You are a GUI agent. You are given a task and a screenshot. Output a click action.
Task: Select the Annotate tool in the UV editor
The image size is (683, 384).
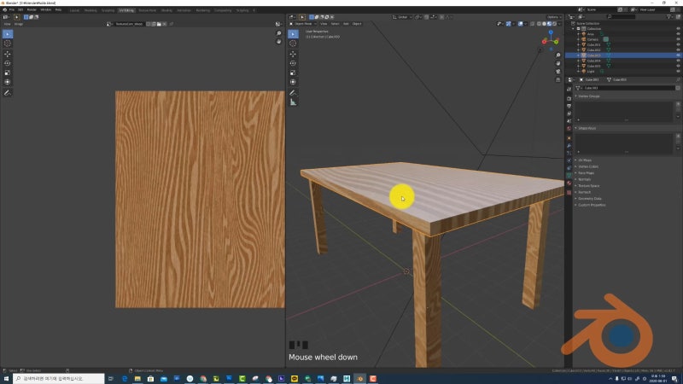coord(8,93)
